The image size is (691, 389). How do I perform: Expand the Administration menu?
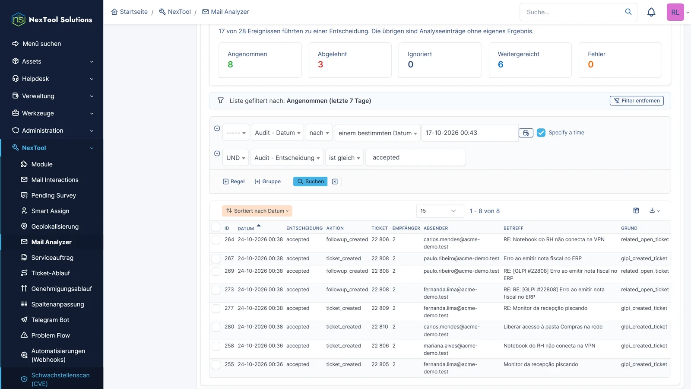coord(52,131)
